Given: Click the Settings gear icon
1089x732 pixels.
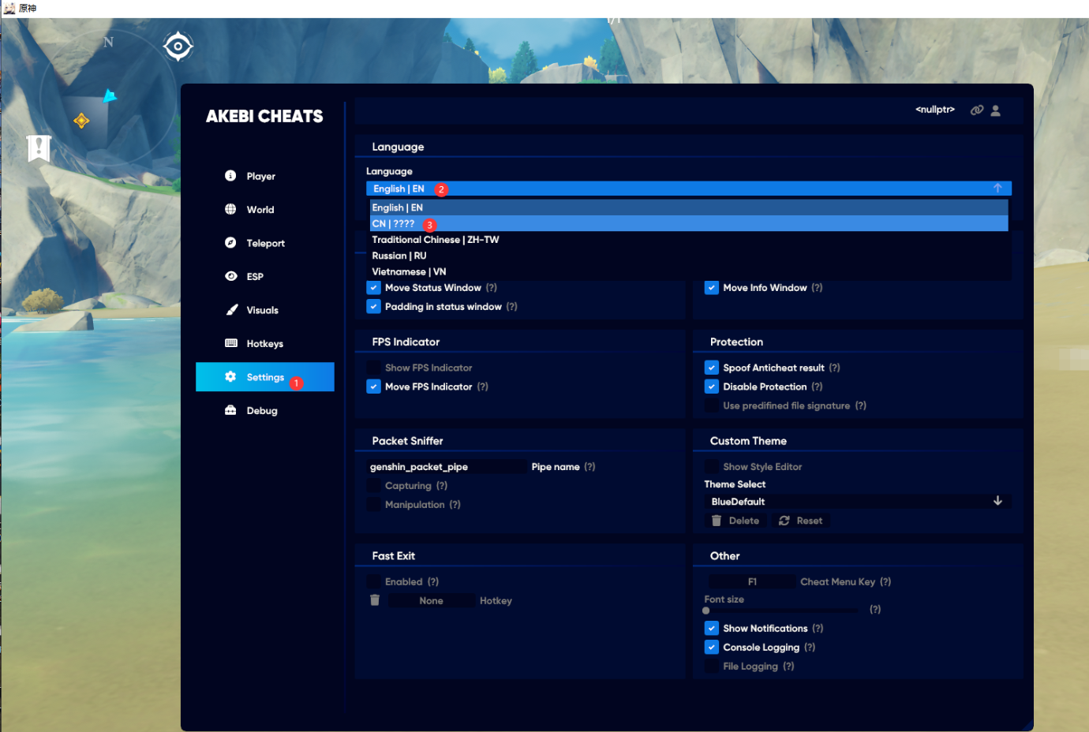Looking at the screenshot, I should (230, 377).
